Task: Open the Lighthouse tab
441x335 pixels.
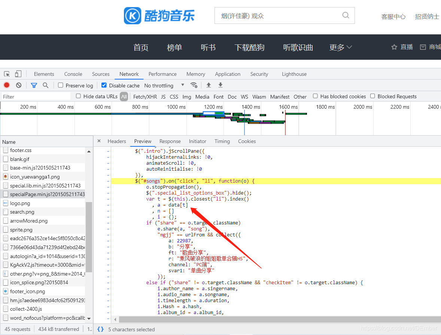Action: tap(294, 74)
